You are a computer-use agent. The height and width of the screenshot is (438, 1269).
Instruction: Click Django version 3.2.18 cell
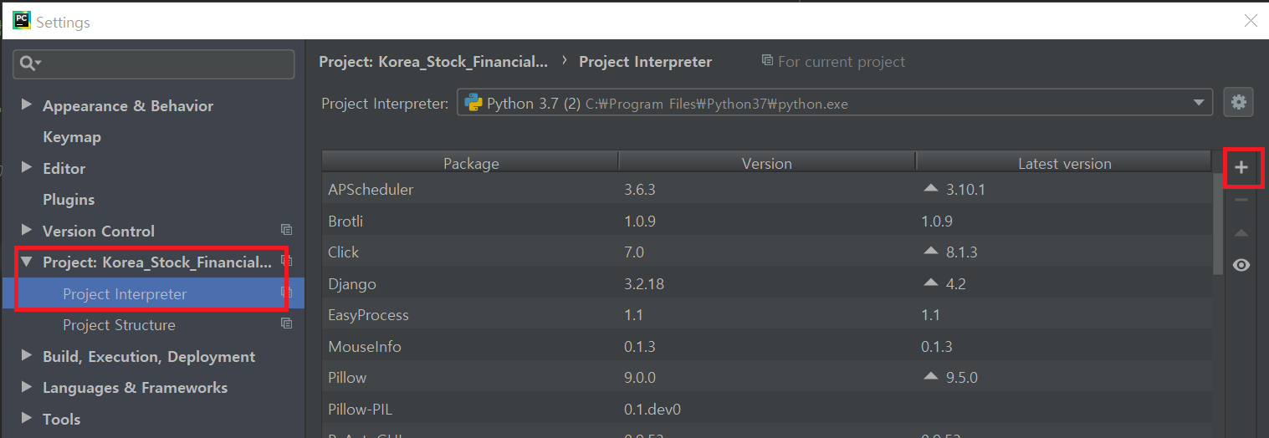click(x=644, y=284)
